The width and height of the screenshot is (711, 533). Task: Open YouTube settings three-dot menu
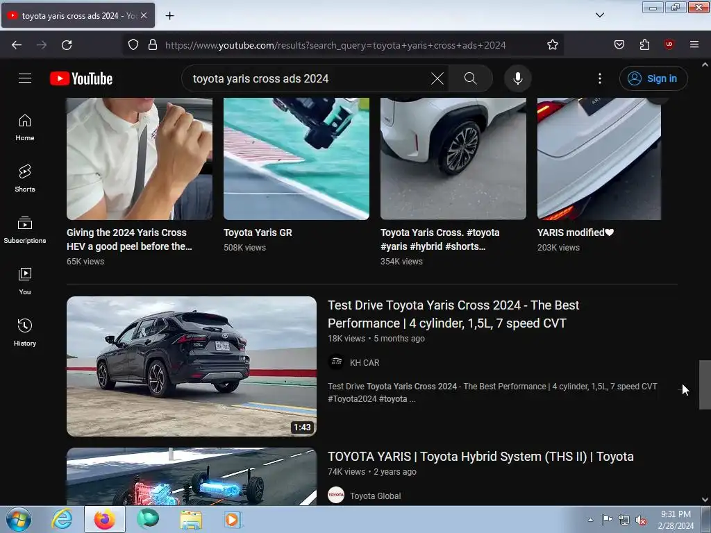click(600, 78)
